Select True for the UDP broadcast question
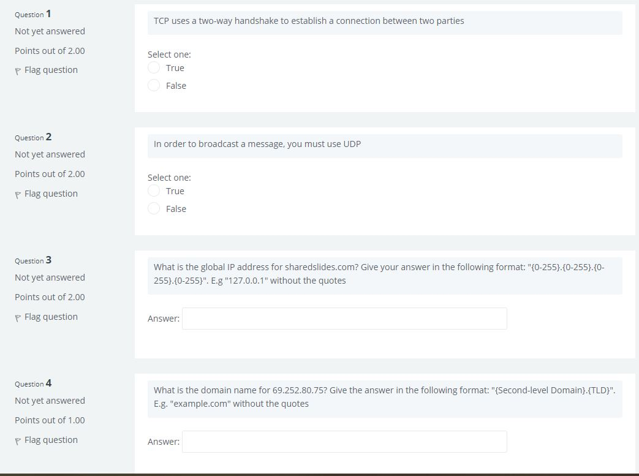The image size is (639, 476). click(154, 191)
